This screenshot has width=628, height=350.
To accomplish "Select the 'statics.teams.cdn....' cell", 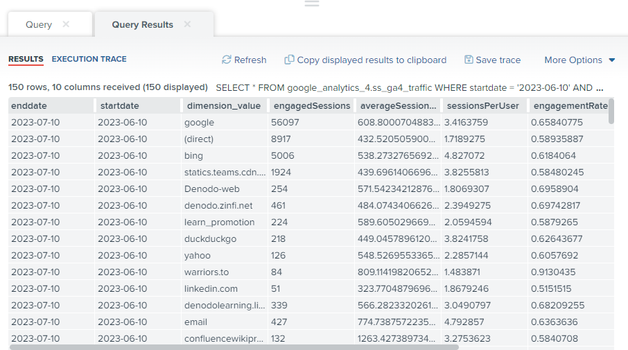I will coord(225,172).
